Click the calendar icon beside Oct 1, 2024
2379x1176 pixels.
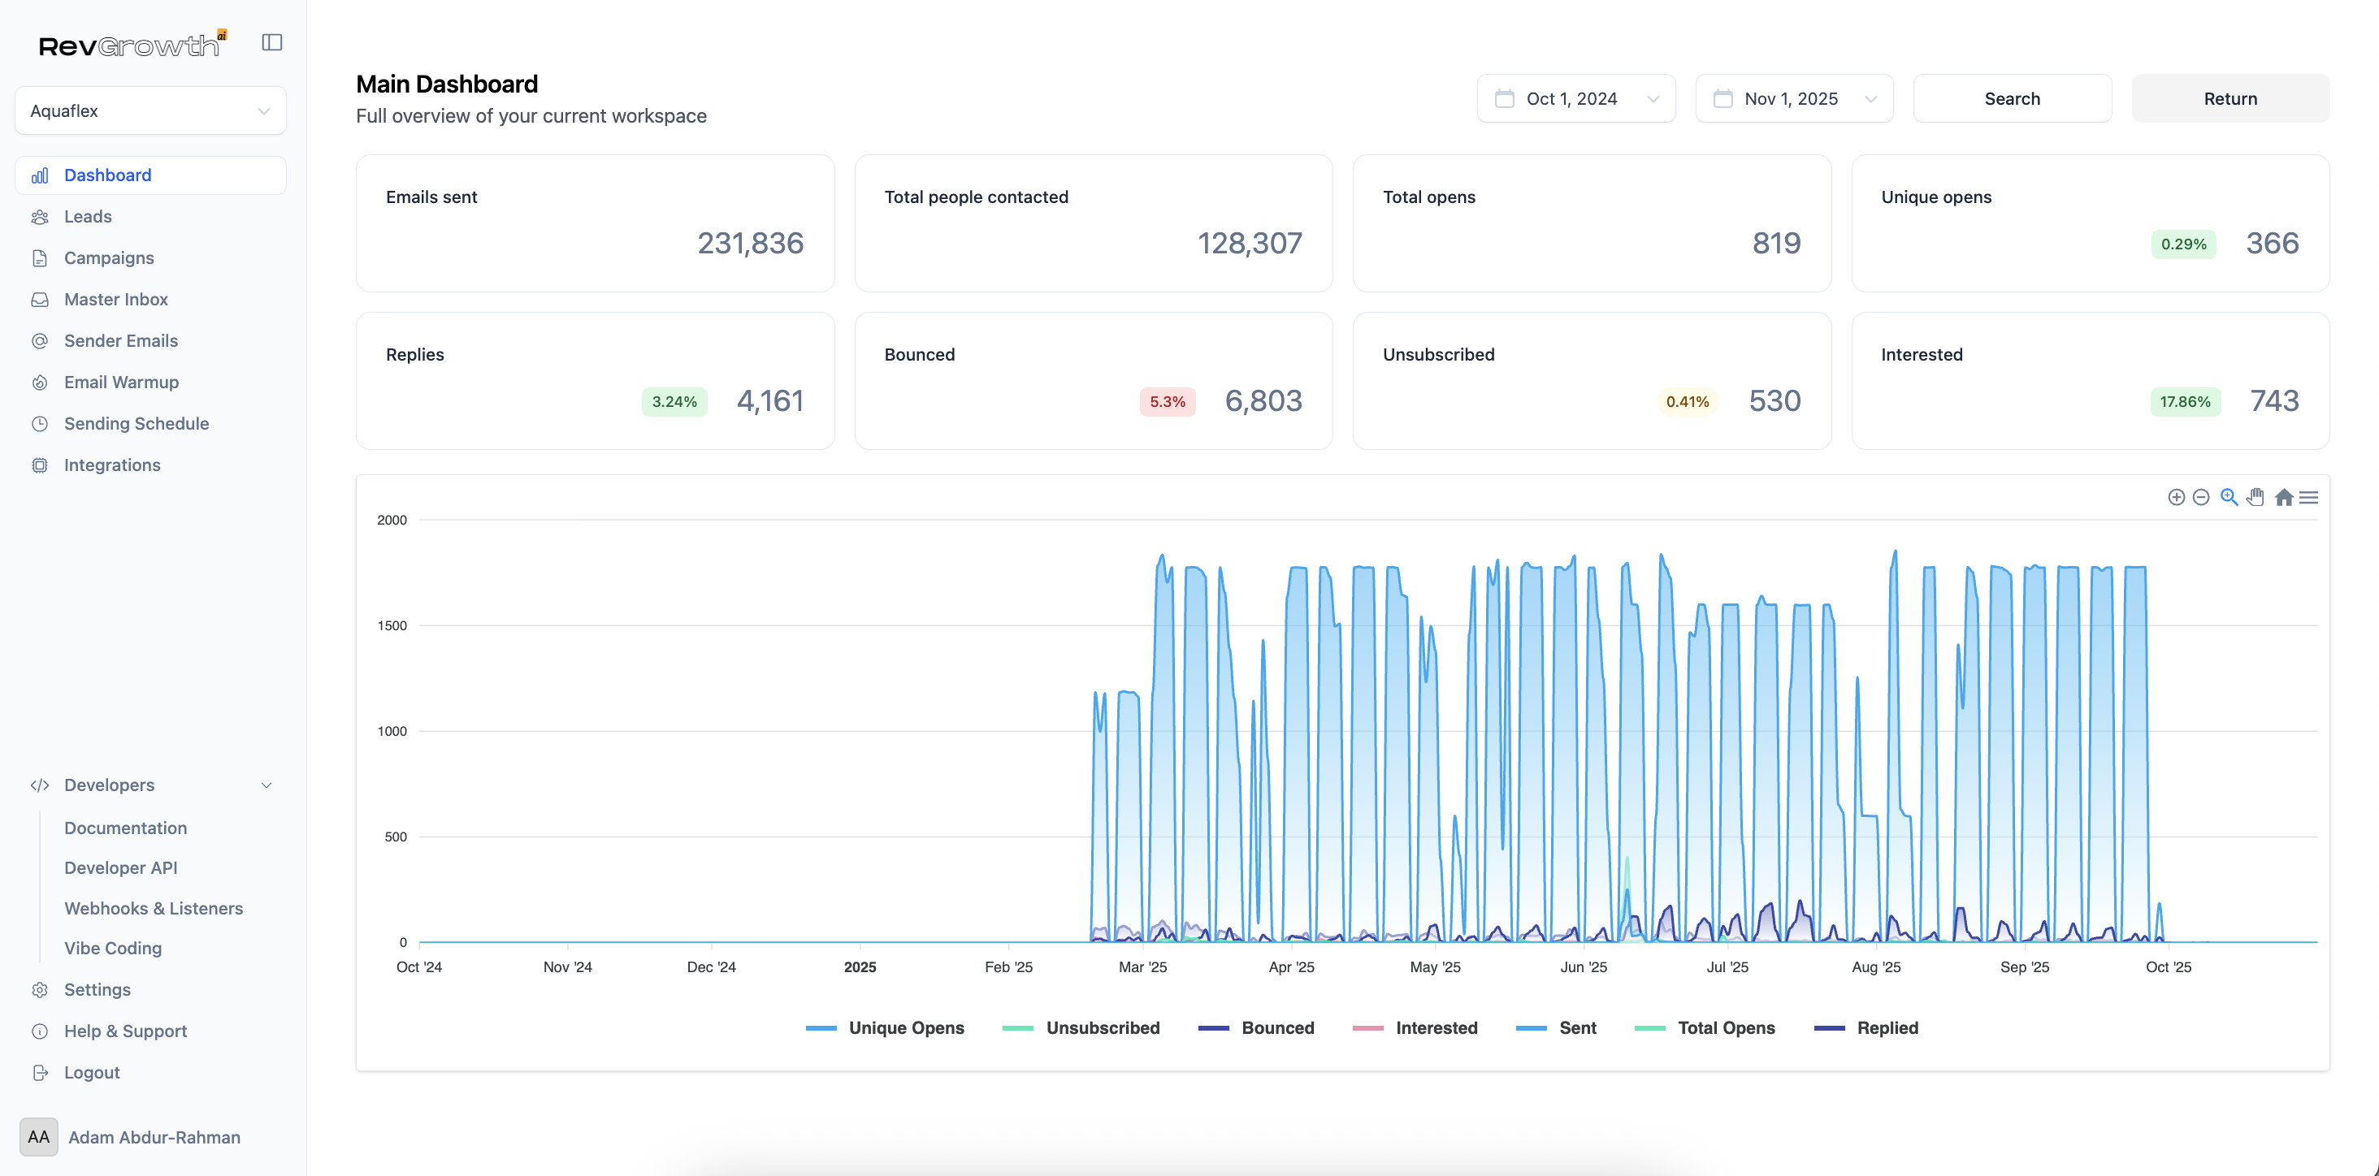tap(1505, 99)
